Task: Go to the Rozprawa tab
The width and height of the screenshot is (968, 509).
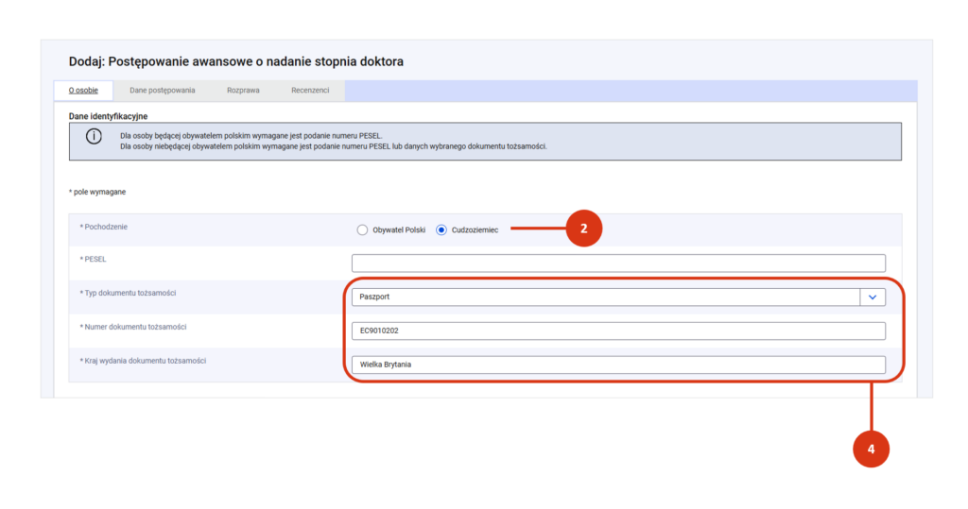Action: click(x=243, y=91)
